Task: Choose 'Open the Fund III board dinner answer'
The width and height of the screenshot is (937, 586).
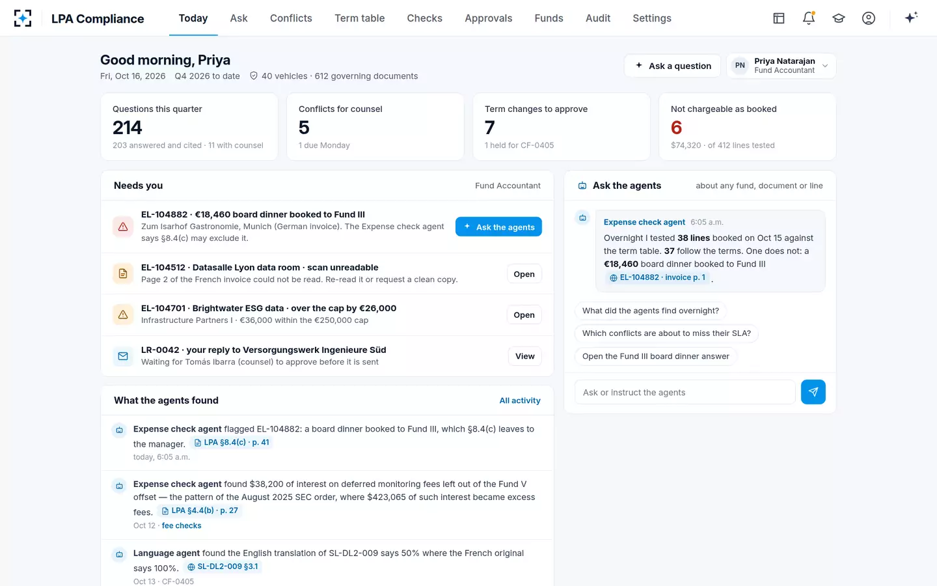Action: [656, 356]
